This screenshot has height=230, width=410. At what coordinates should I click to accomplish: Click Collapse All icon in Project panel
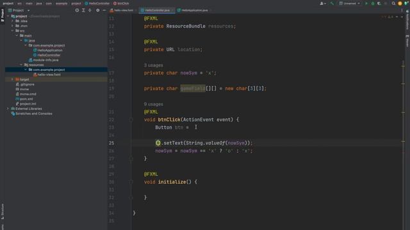click(x=90, y=10)
